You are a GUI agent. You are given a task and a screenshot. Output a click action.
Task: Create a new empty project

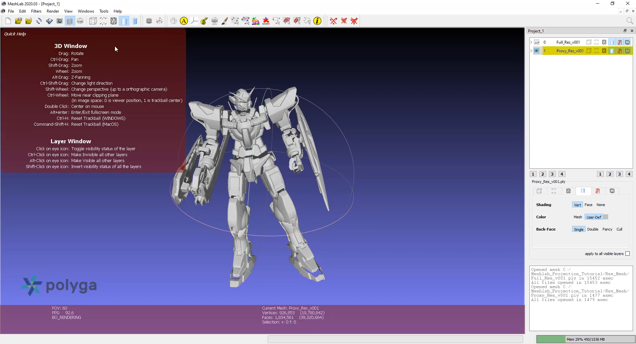pyautogui.click(x=8, y=21)
